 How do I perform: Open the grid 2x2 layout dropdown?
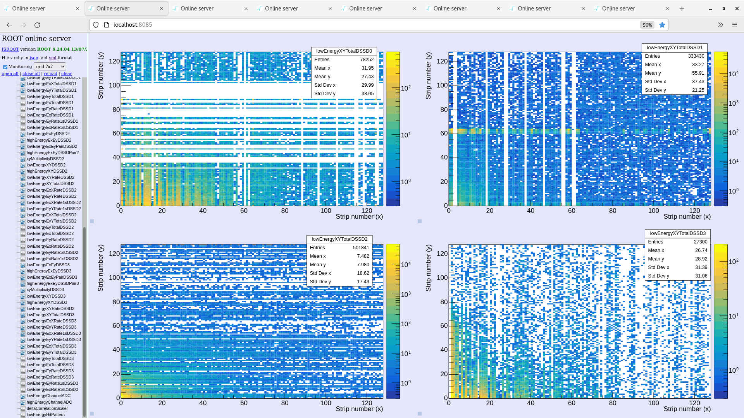pyautogui.click(x=50, y=67)
